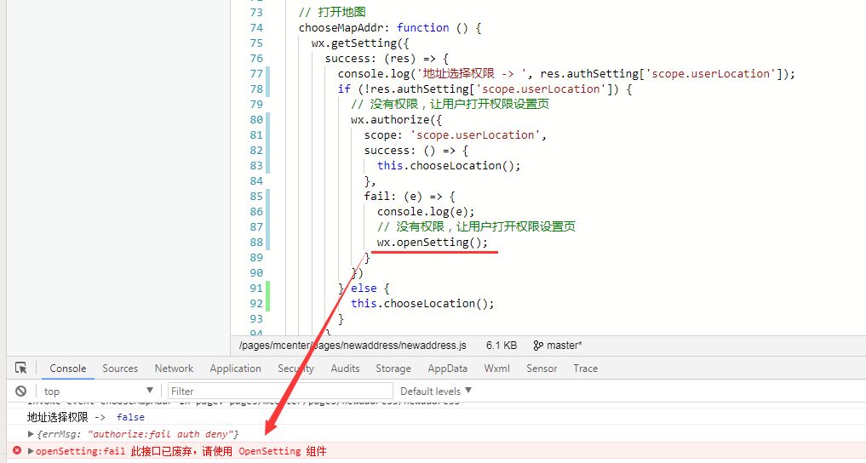Open the top context dropdown
The height and width of the screenshot is (463, 866).
click(x=98, y=391)
